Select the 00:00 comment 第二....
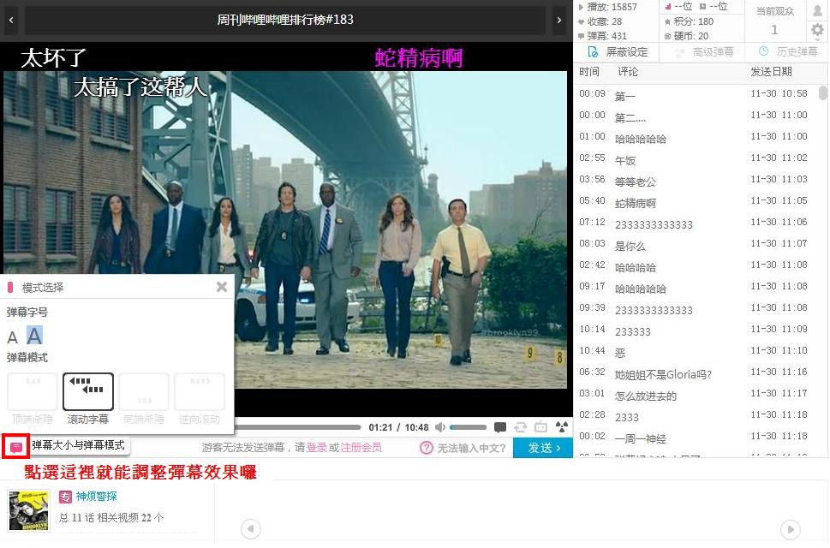Image resolution: width=830 pixels, height=548 pixels. click(x=696, y=116)
